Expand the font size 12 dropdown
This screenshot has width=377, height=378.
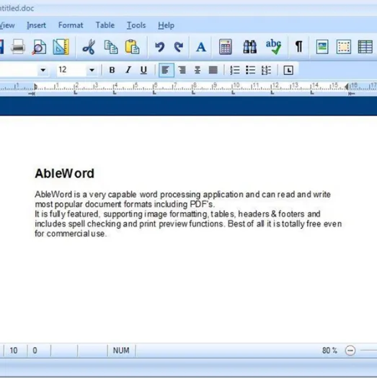[92, 70]
